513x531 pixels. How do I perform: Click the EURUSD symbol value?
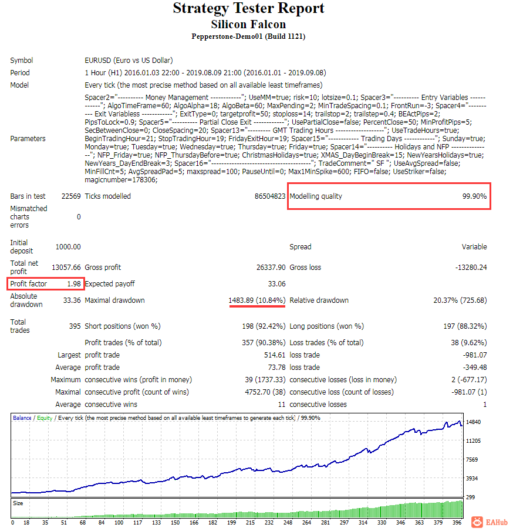click(x=129, y=61)
